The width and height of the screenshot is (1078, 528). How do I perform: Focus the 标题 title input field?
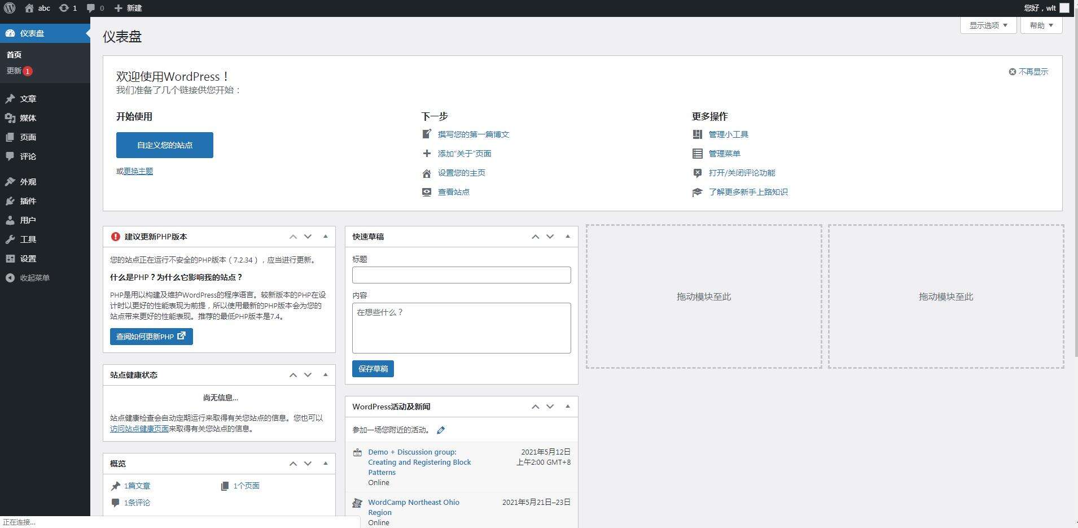(462, 275)
